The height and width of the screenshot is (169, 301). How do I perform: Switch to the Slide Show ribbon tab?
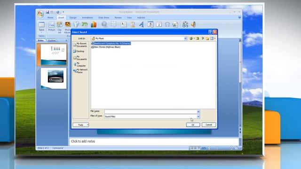pos(103,18)
